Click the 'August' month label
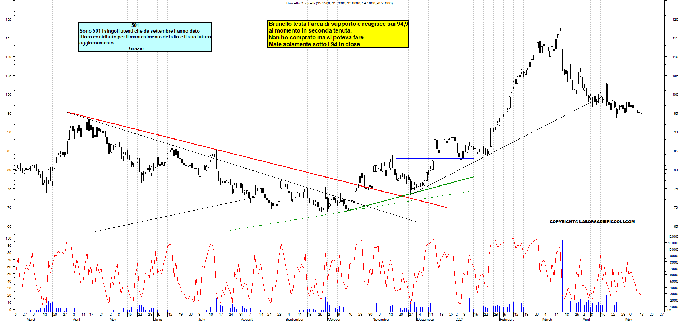The height and width of the screenshot is (321, 679). [x=247, y=319]
